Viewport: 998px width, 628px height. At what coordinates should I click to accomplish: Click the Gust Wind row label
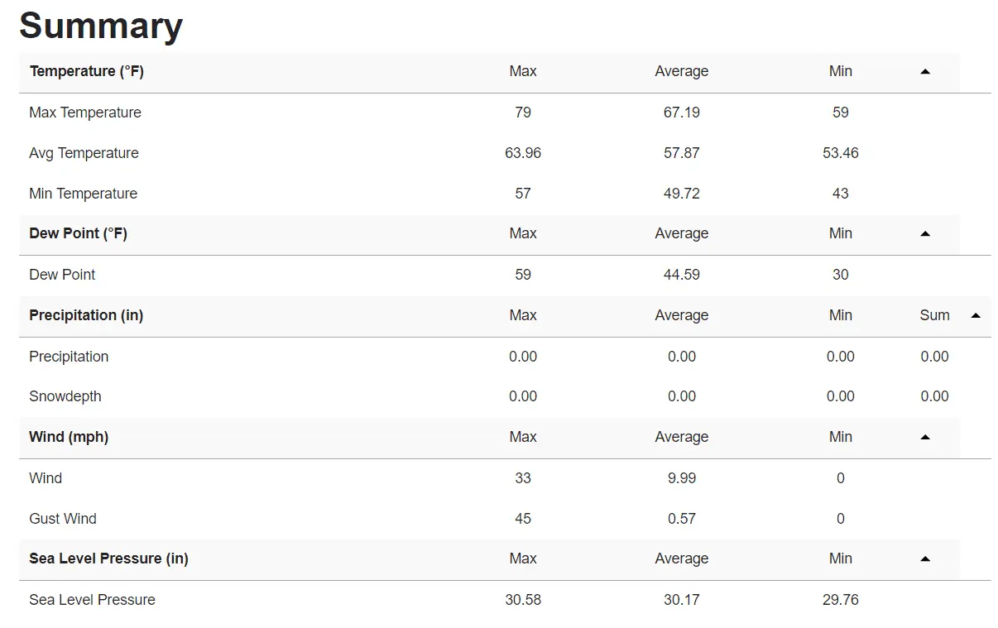[x=63, y=519]
